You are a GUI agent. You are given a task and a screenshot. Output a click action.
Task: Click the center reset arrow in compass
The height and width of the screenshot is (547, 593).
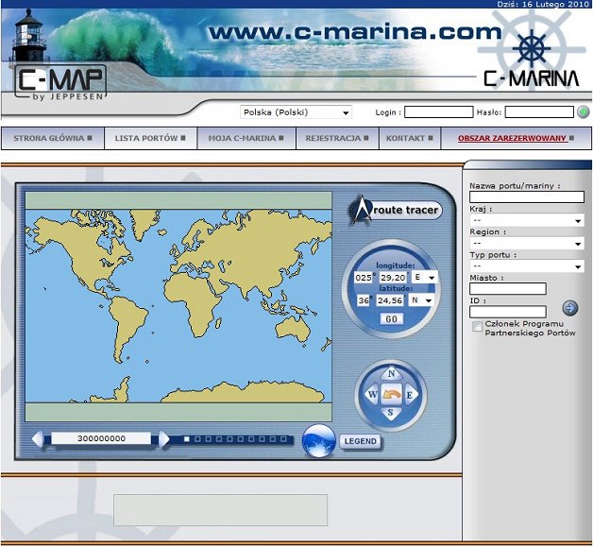(391, 393)
